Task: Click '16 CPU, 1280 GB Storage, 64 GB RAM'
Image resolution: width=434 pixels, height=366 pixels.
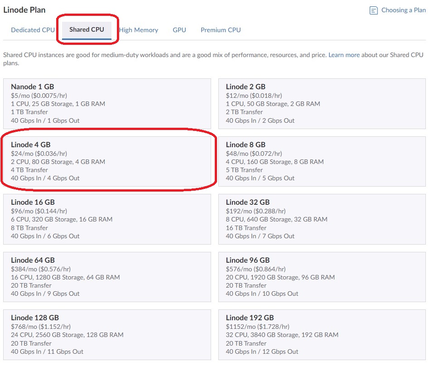Action: [65, 277]
